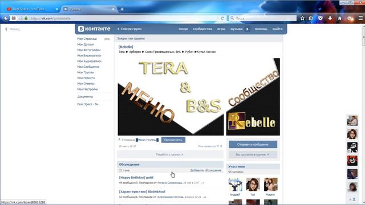Go back with the browser back arrow

[6, 18]
